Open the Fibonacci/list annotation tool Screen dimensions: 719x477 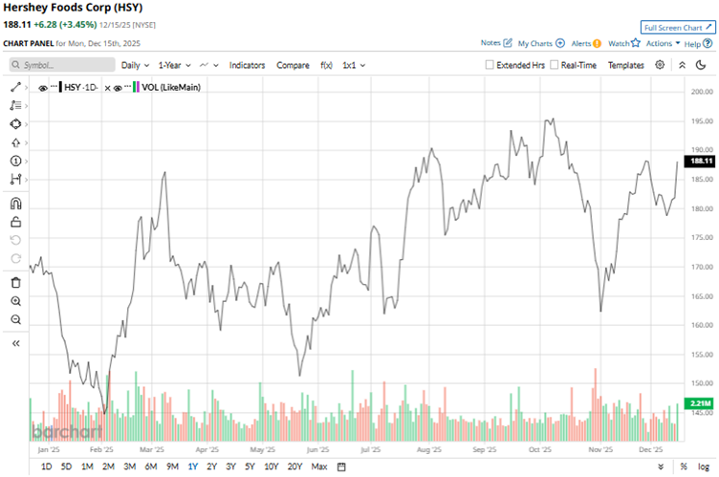pyautogui.click(x=15, y=105)
